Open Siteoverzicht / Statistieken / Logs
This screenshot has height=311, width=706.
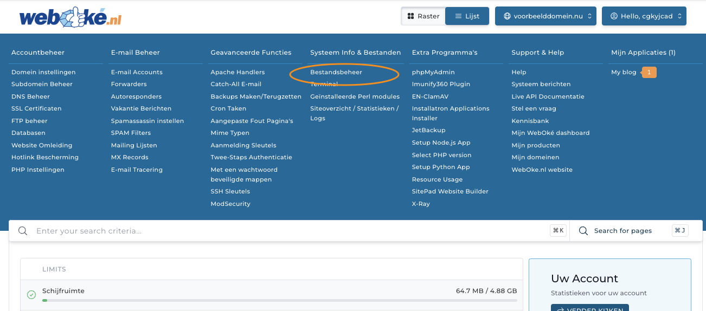point(355,113)
